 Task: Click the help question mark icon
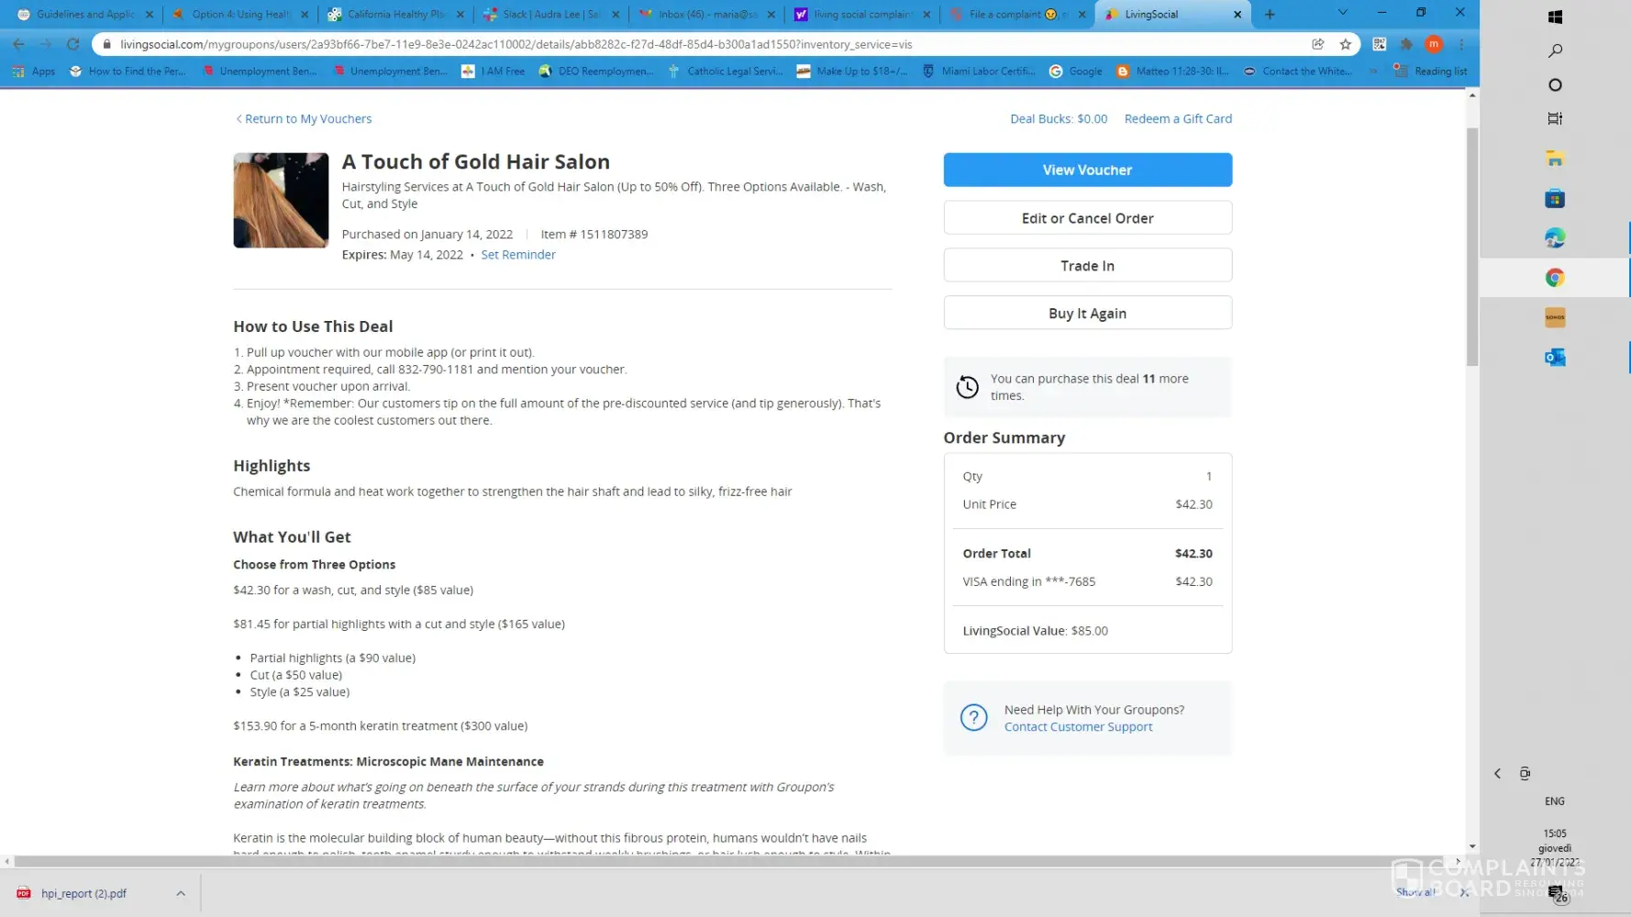(x=973, y=718)
